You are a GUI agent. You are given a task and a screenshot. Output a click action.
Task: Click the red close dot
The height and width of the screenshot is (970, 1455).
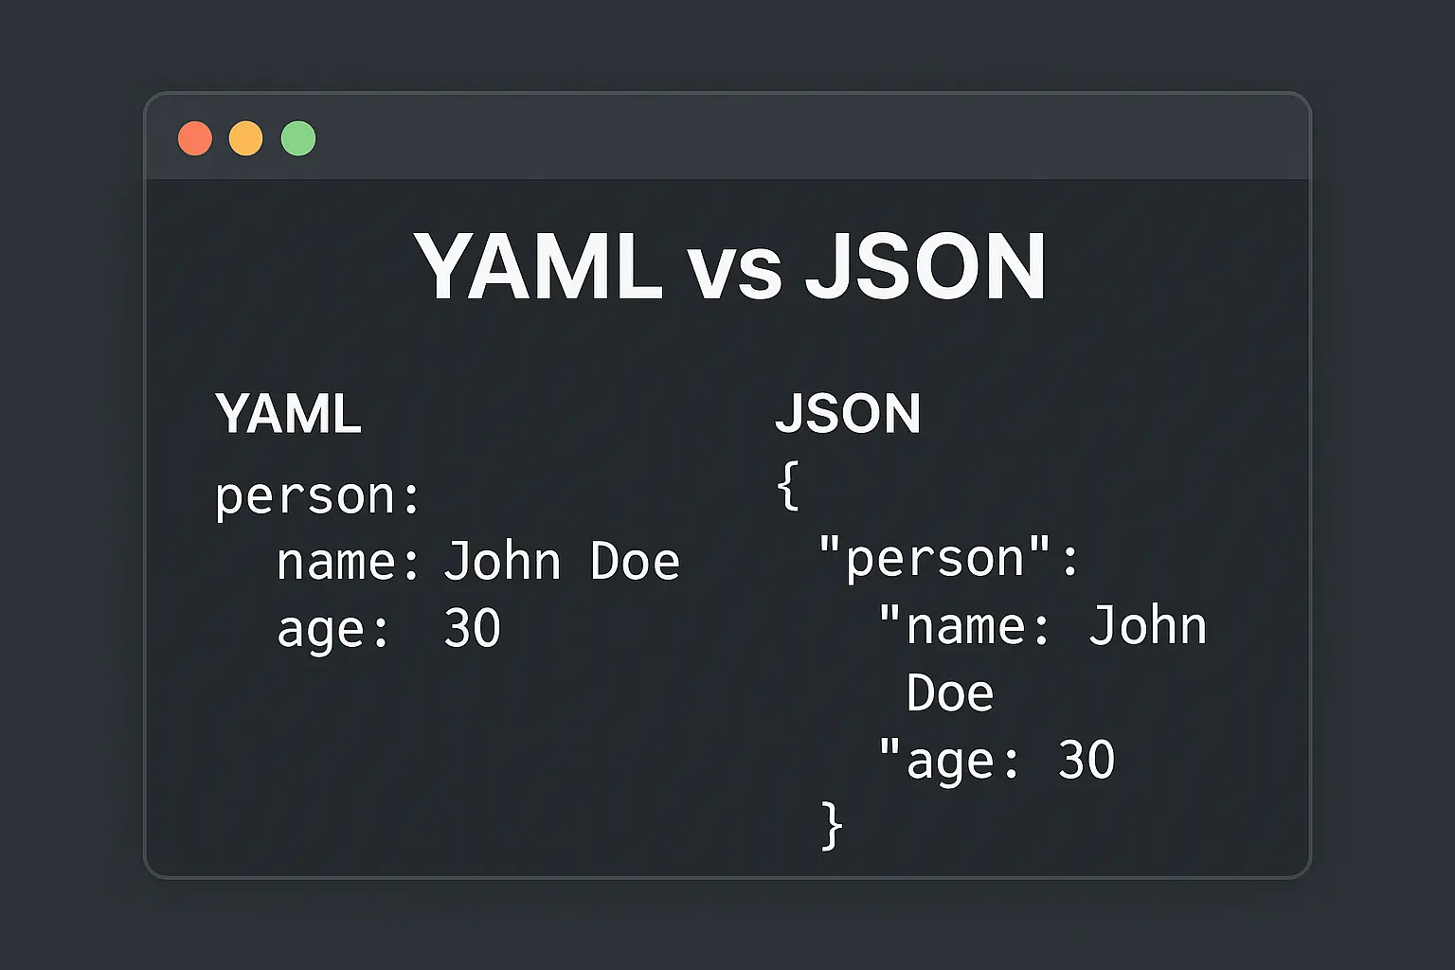click(195, 138)
